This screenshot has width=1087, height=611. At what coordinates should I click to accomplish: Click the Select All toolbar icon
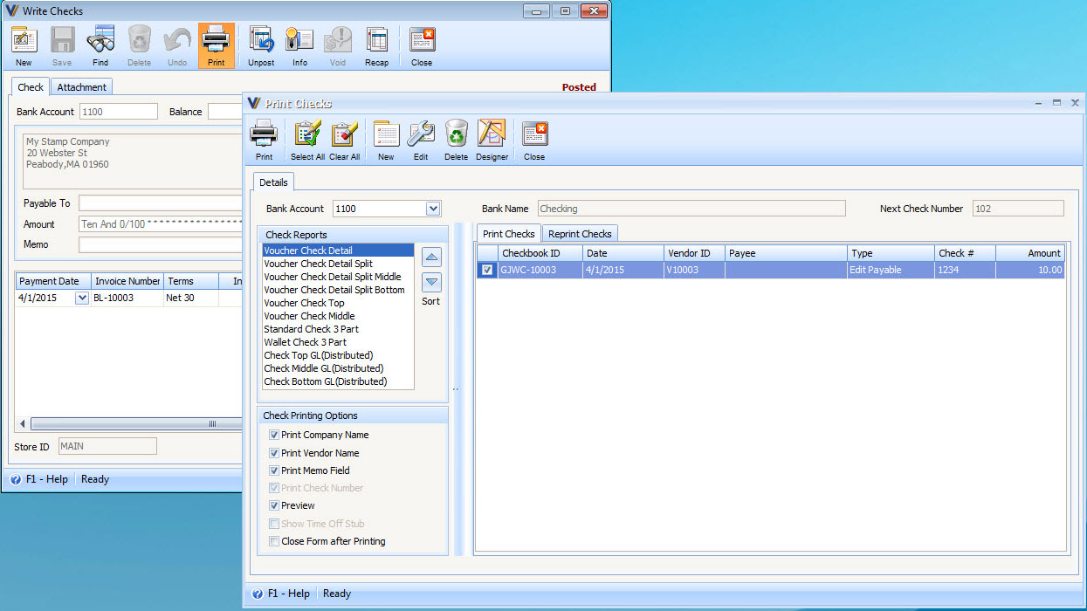(x=307, y=140)
